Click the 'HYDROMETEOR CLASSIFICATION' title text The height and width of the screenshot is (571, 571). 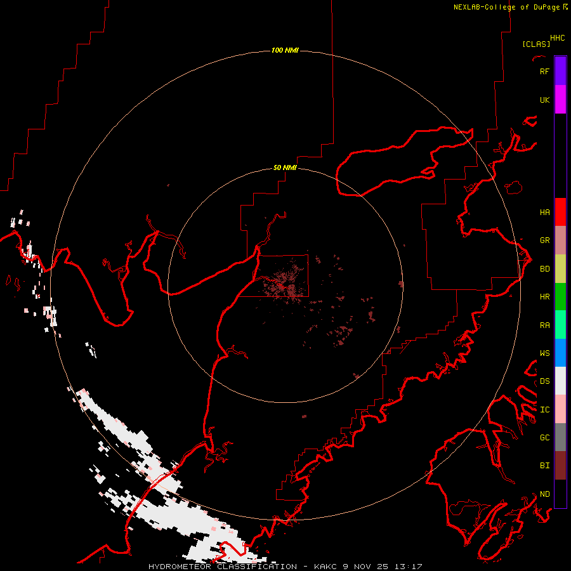(x=223, y=567)
